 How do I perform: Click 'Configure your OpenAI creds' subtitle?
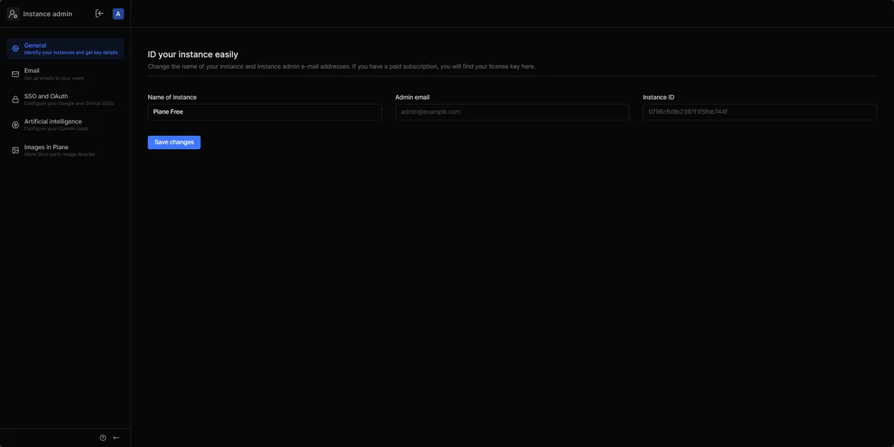coord(56,129)
